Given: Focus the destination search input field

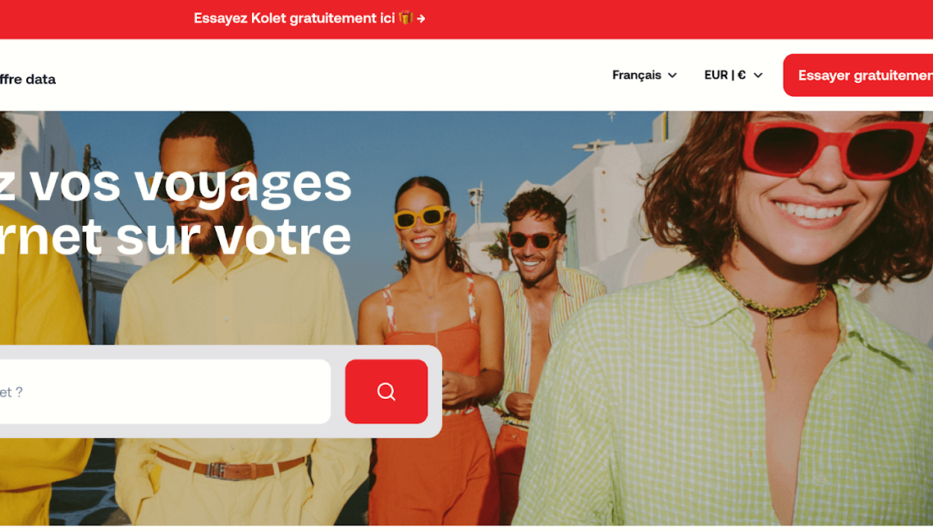Looking at the screenshot, I should click(165, 391).
